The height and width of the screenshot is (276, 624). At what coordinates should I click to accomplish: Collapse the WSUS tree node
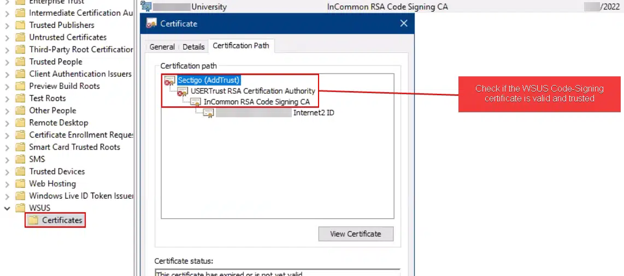(x=7, y=208)
